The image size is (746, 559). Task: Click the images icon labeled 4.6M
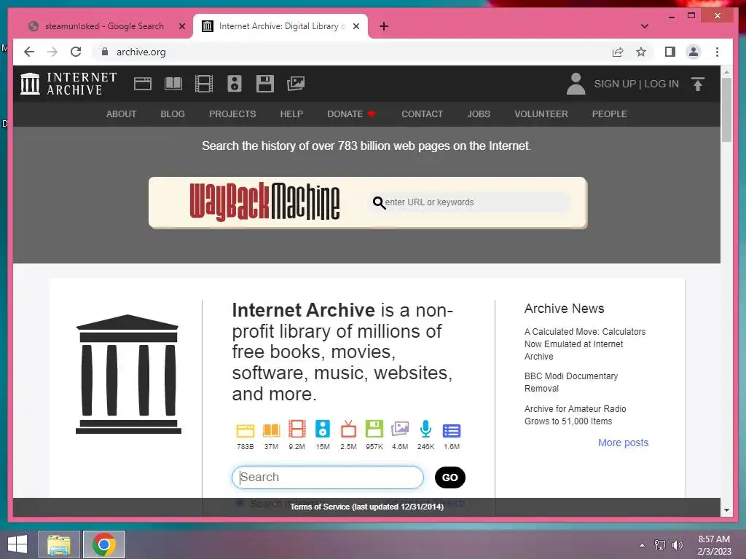[400, 429]
